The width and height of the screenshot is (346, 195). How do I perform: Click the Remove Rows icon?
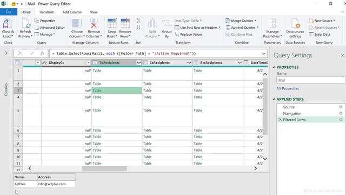[x=125, y=23]
